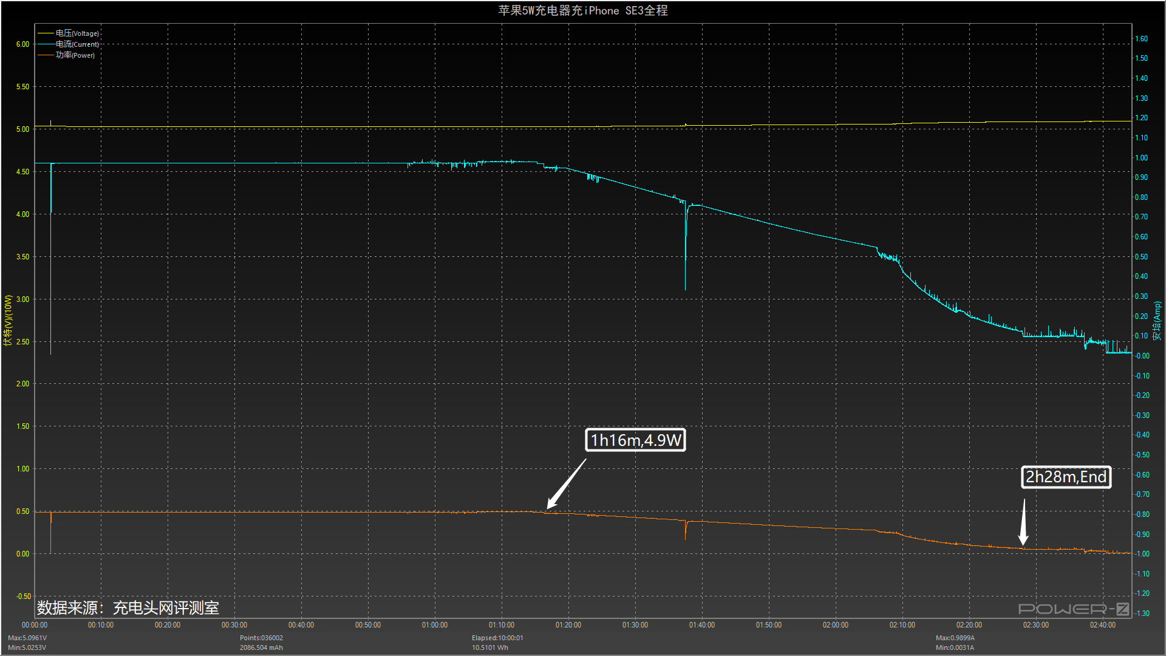Click the 0.50 right axis label
The image size is (1166, 656).
coord(1142,257)
